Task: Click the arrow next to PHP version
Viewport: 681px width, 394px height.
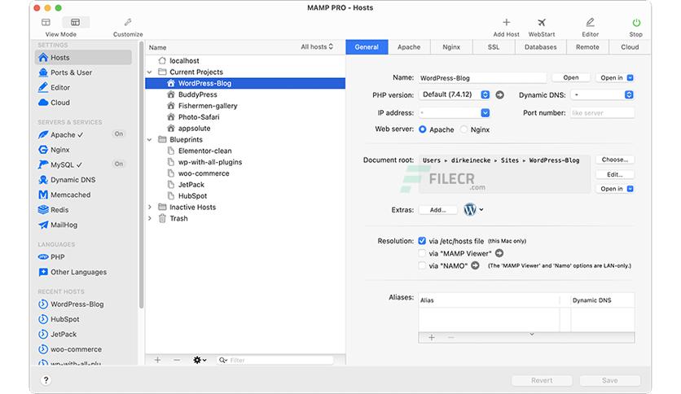Action: click(x=500, y=94)
